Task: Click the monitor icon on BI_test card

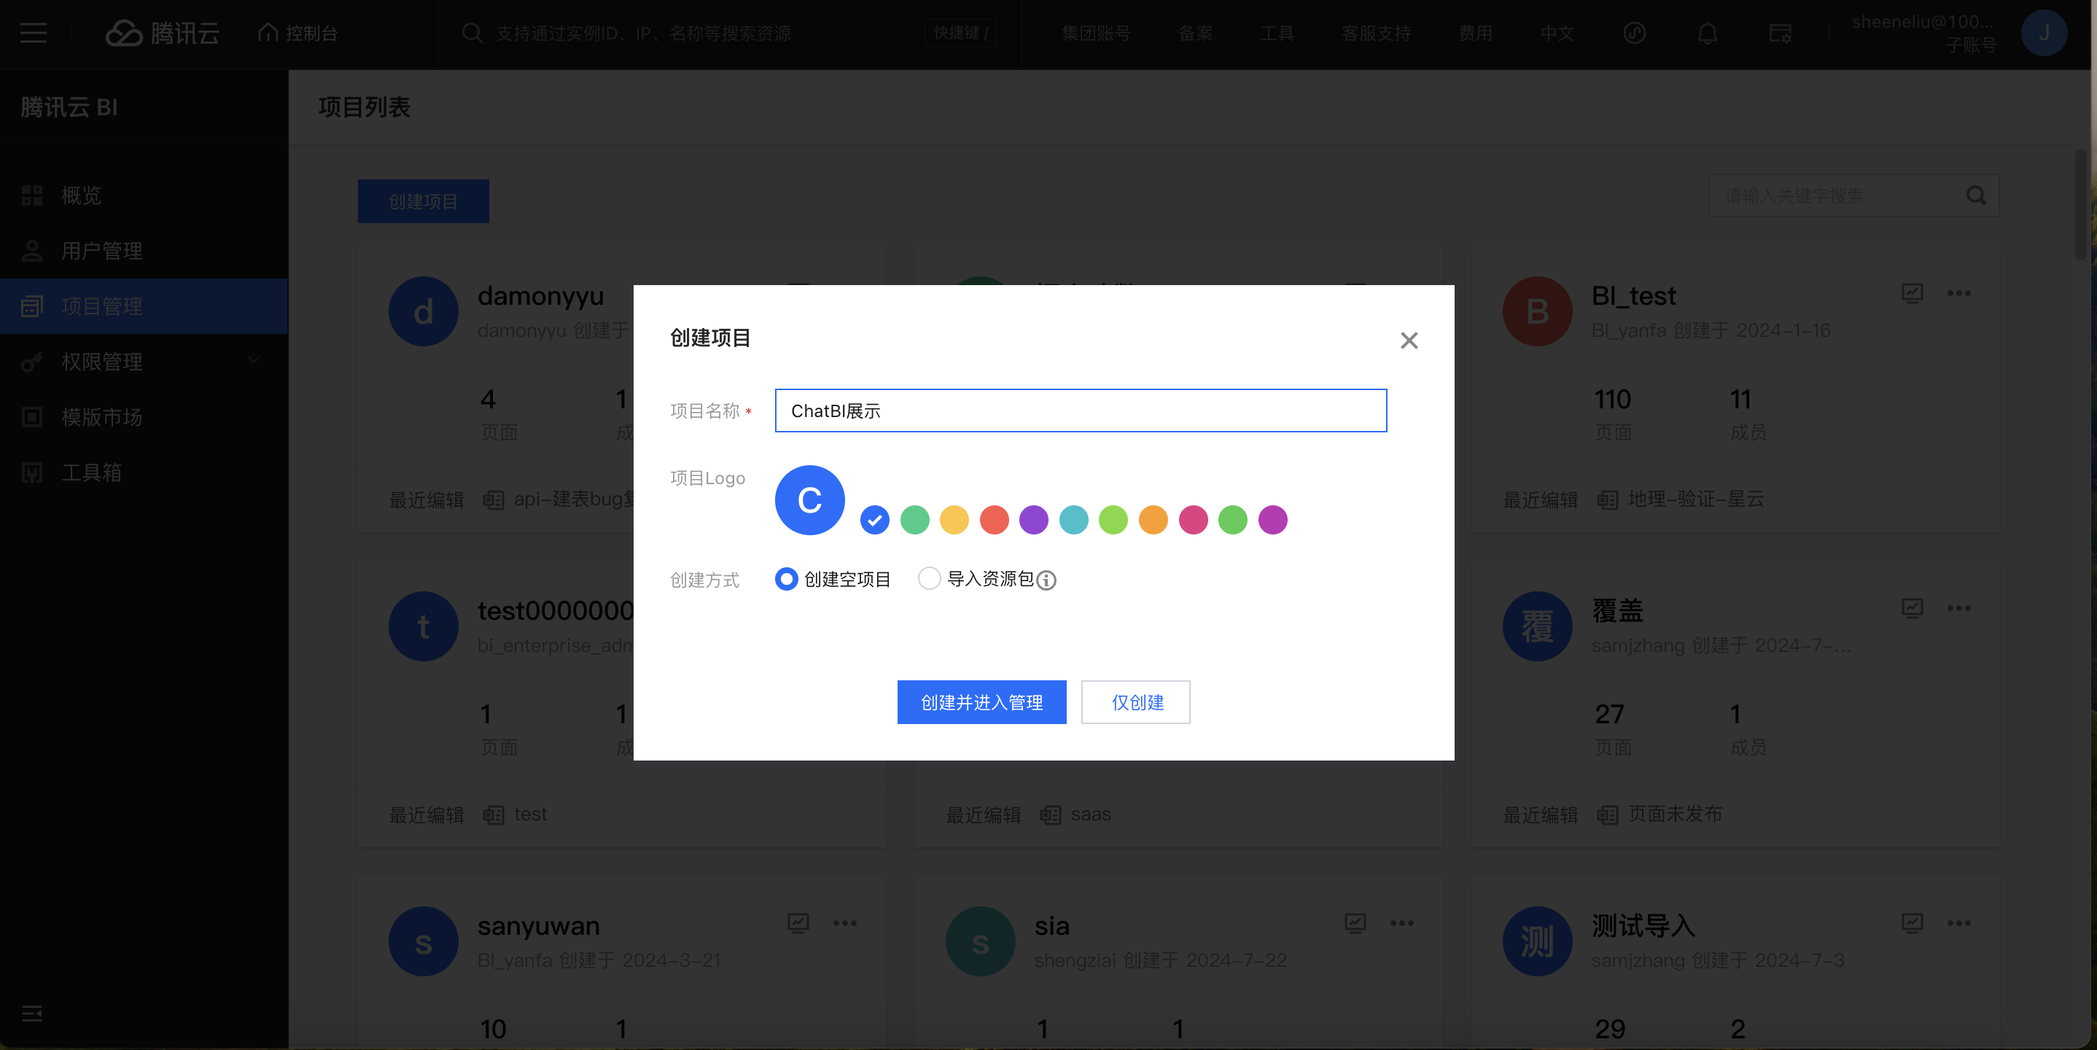Action: 1913,293
